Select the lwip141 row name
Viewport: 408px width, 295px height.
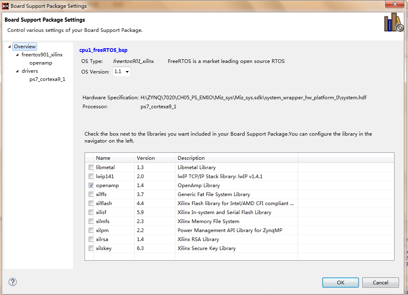pyautogui.click(x=105, y=176)
